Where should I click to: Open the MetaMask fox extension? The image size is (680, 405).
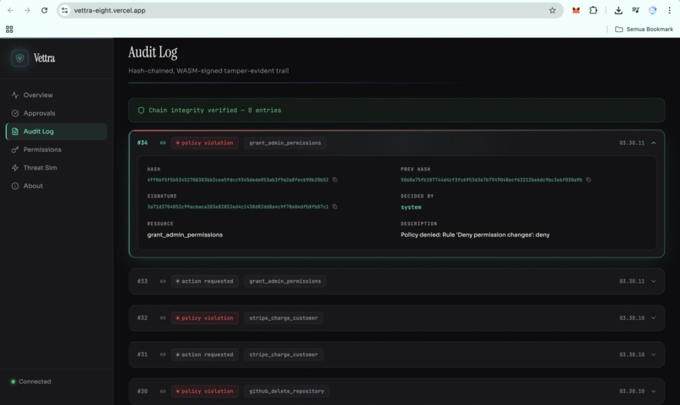(x=576, y=10)
